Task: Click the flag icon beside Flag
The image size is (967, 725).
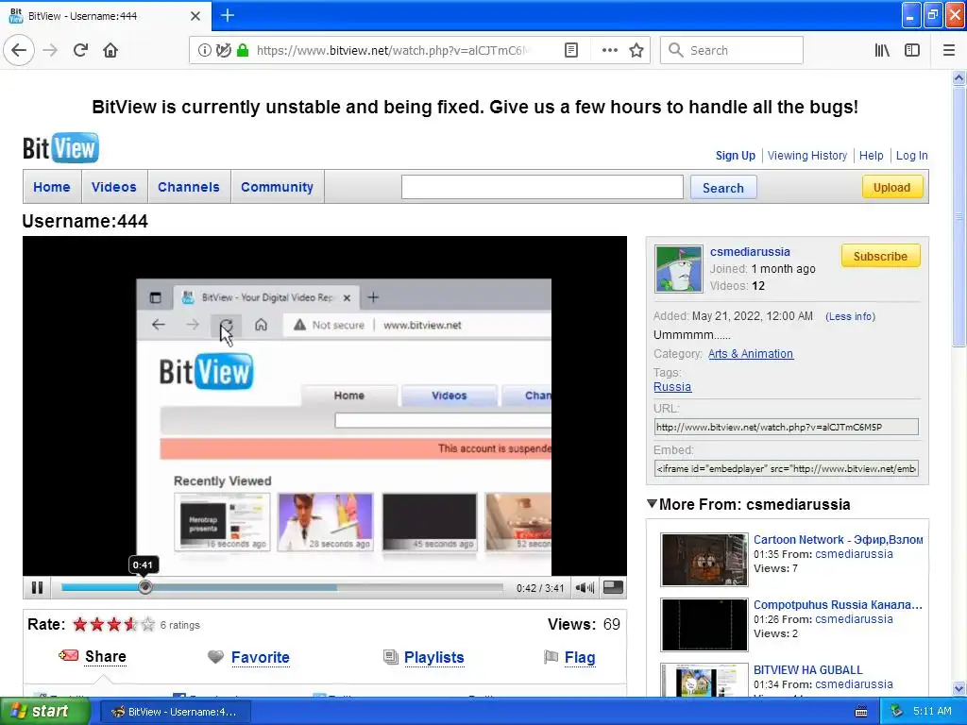Action: pos(551,657)
